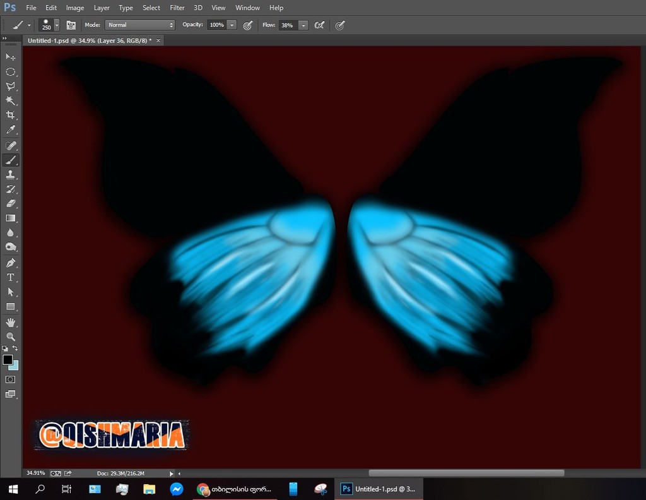Toggle Quick Mask mode
This screenshot has width=646, height=500.
point(11,379)
